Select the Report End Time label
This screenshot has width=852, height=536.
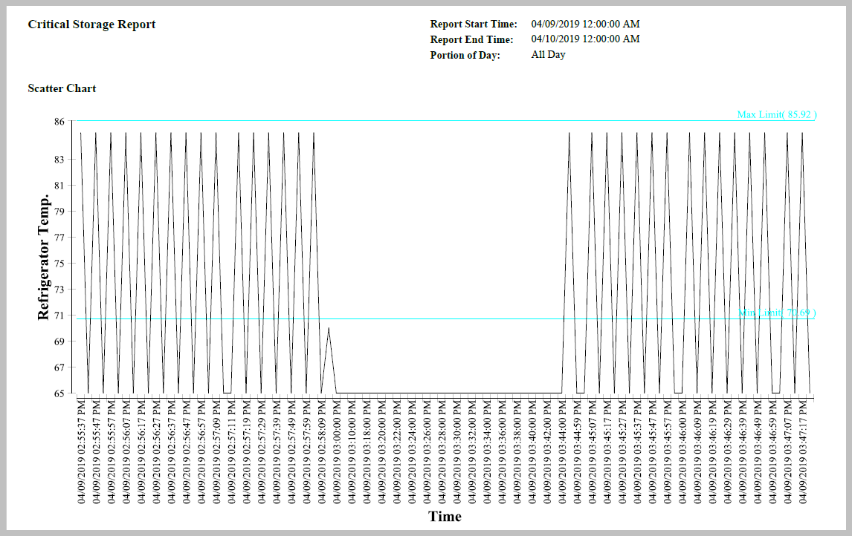pyautogui.click(x=471, y=39)
